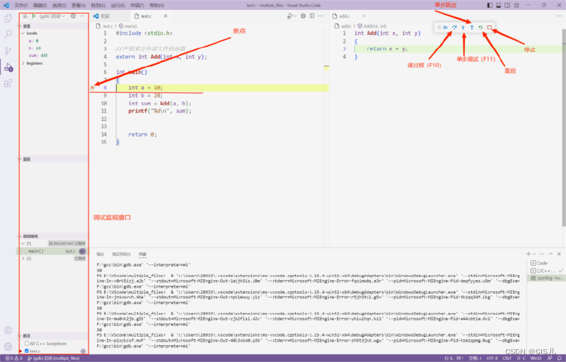The image size is (566, 362).
Task: Enable All C++ Exceptions checkbox
Action: (x=27, y=343)
